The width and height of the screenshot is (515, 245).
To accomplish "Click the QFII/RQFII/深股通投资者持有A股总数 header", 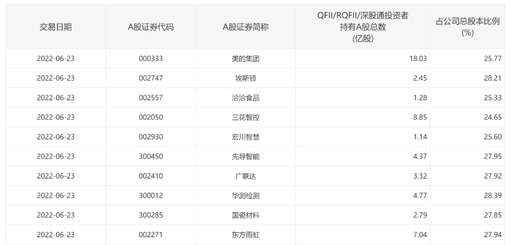I will coord(363,27).
